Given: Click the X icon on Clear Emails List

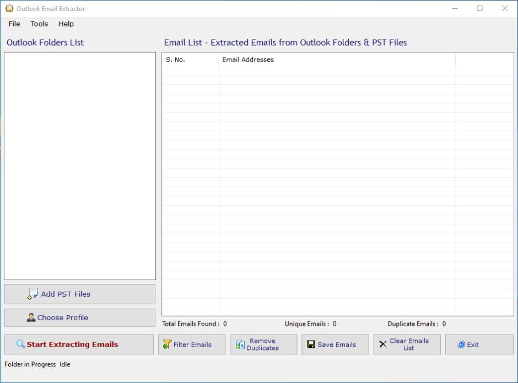Looking at the screenshot, I should coord(383,344).
